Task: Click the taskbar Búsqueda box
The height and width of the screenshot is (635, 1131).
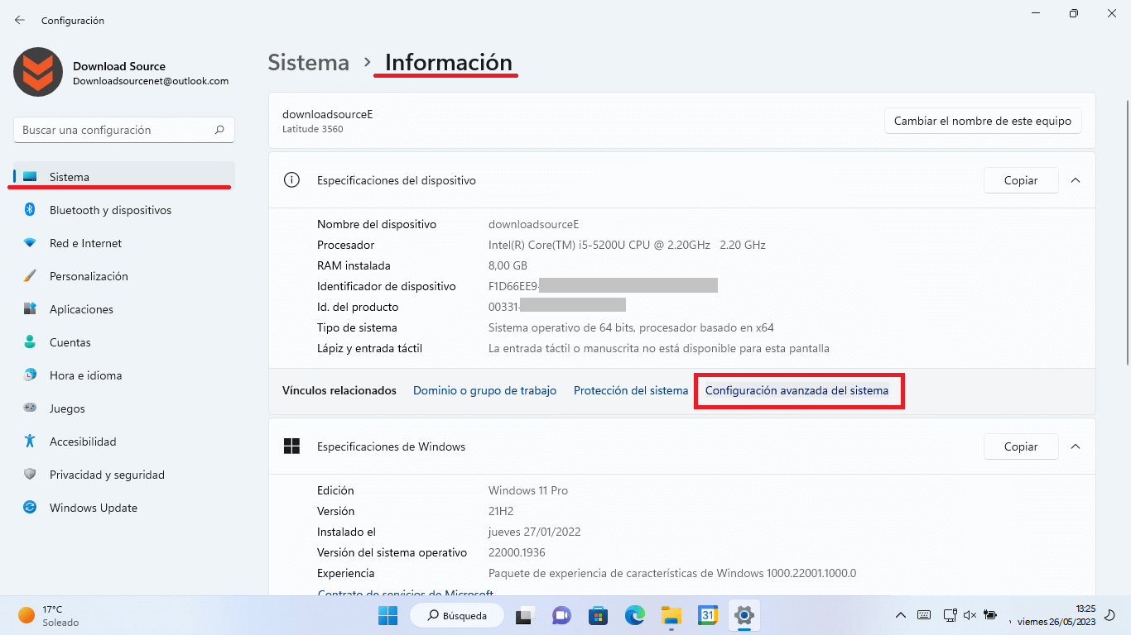Action: [x=457, y=615]
